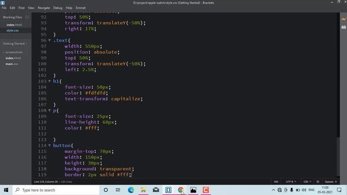Open the Photos app taskbar icon
The width and height of the screenshot is (347, 195).
point(193,190)
